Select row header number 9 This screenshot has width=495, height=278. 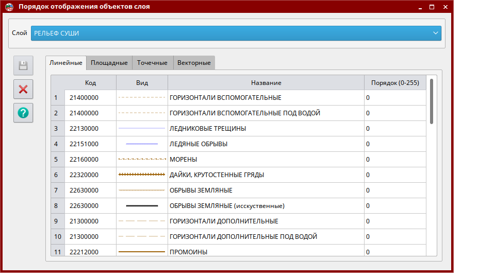pos(58,221)
